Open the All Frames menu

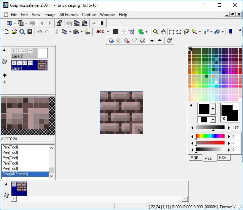point(69,15)
